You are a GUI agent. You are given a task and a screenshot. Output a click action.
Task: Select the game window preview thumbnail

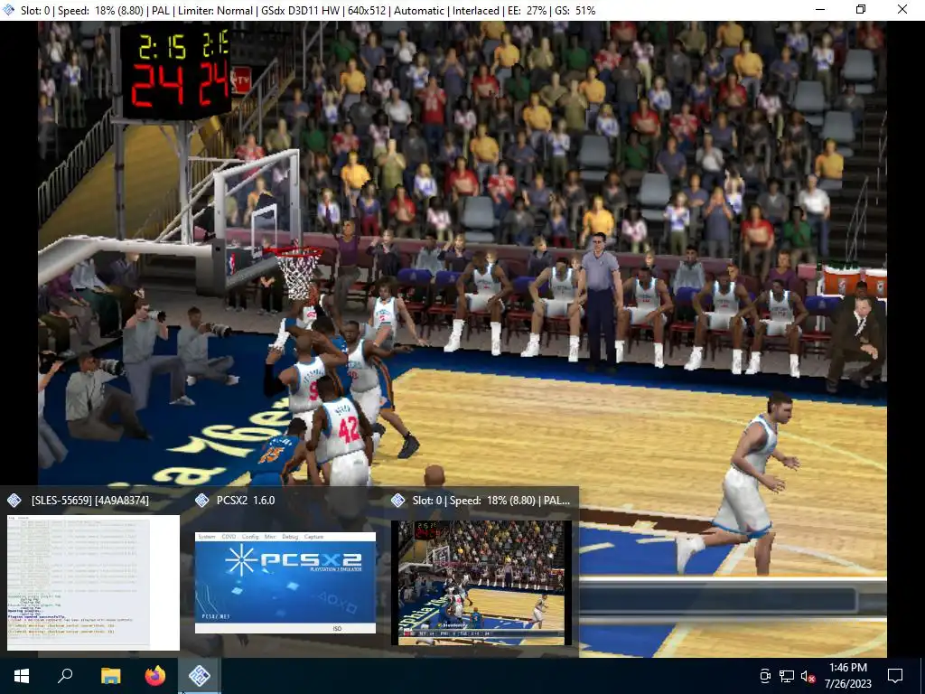pyautogui.click(x=481, y=583)
